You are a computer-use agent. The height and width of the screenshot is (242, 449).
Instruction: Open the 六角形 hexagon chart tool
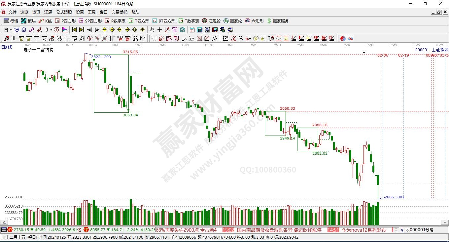point(254,21)
